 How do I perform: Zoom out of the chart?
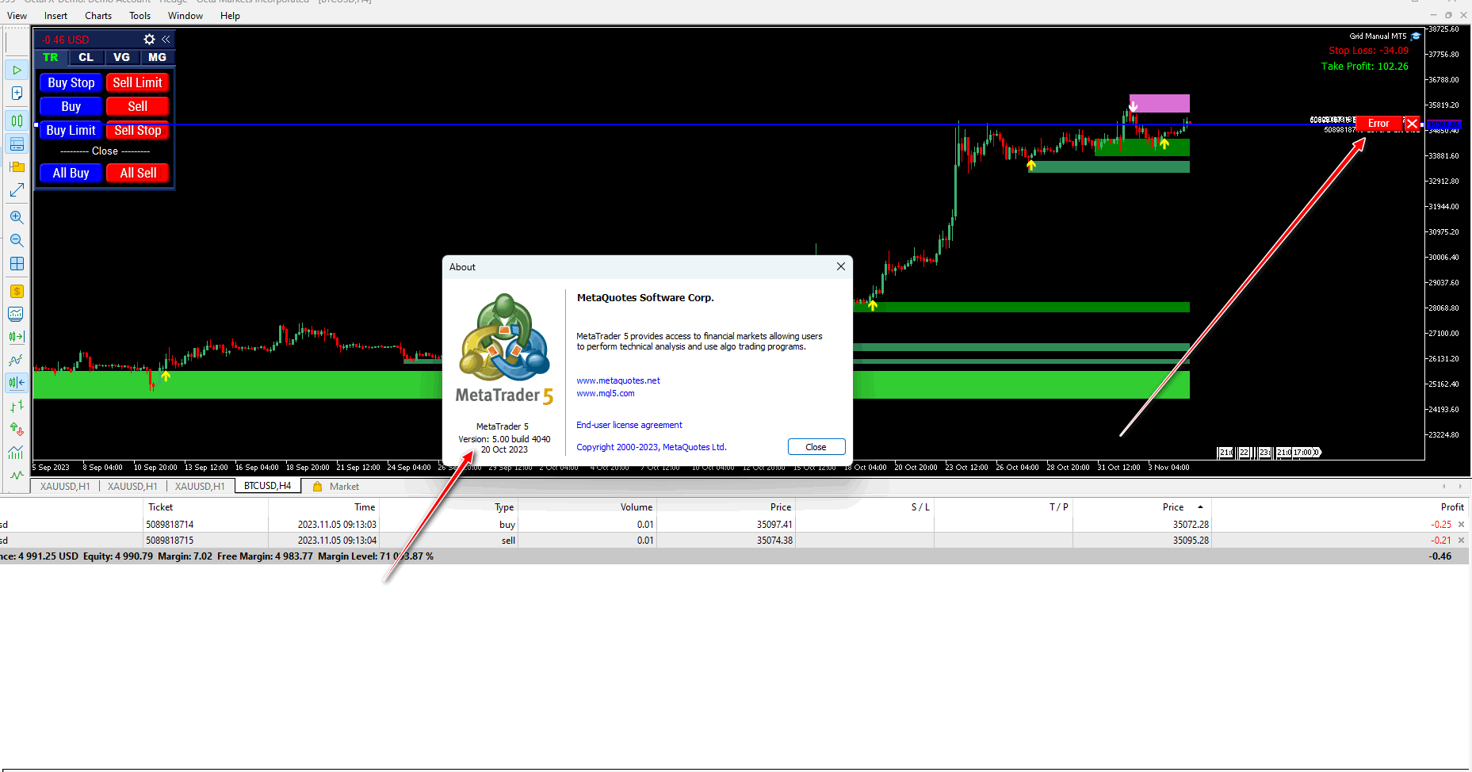[x=17, y=240]
